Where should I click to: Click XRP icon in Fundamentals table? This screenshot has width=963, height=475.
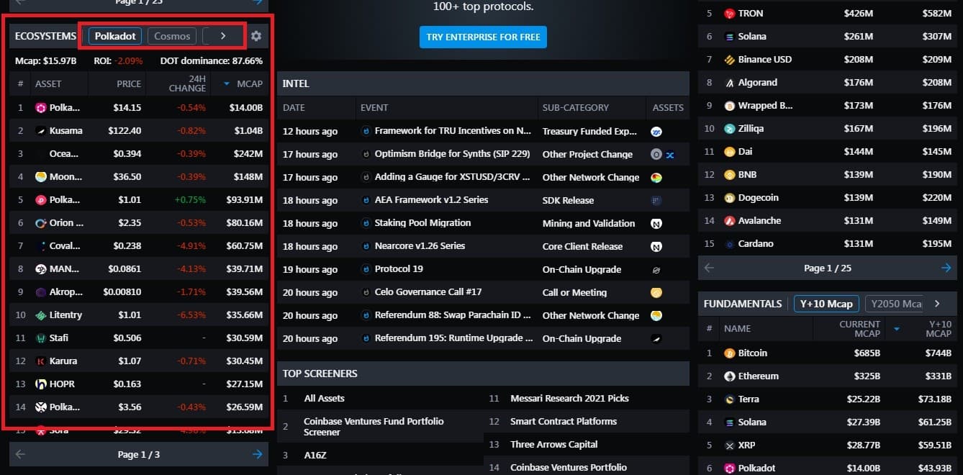(730, 445)
